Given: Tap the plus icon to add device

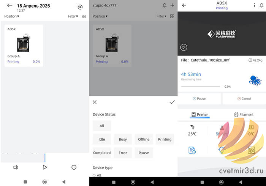Looking at the screenshot, I should click(x=172, y=5).
